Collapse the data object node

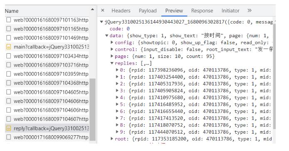107,36
